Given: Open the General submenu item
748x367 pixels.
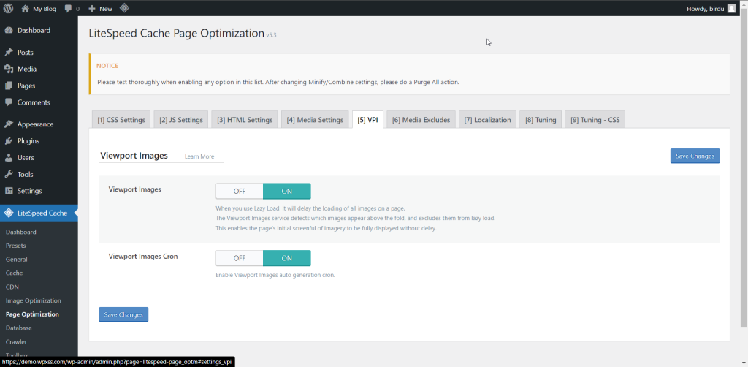Looking at the screenshot, I should pyautogui.click(x=17, y=259).
